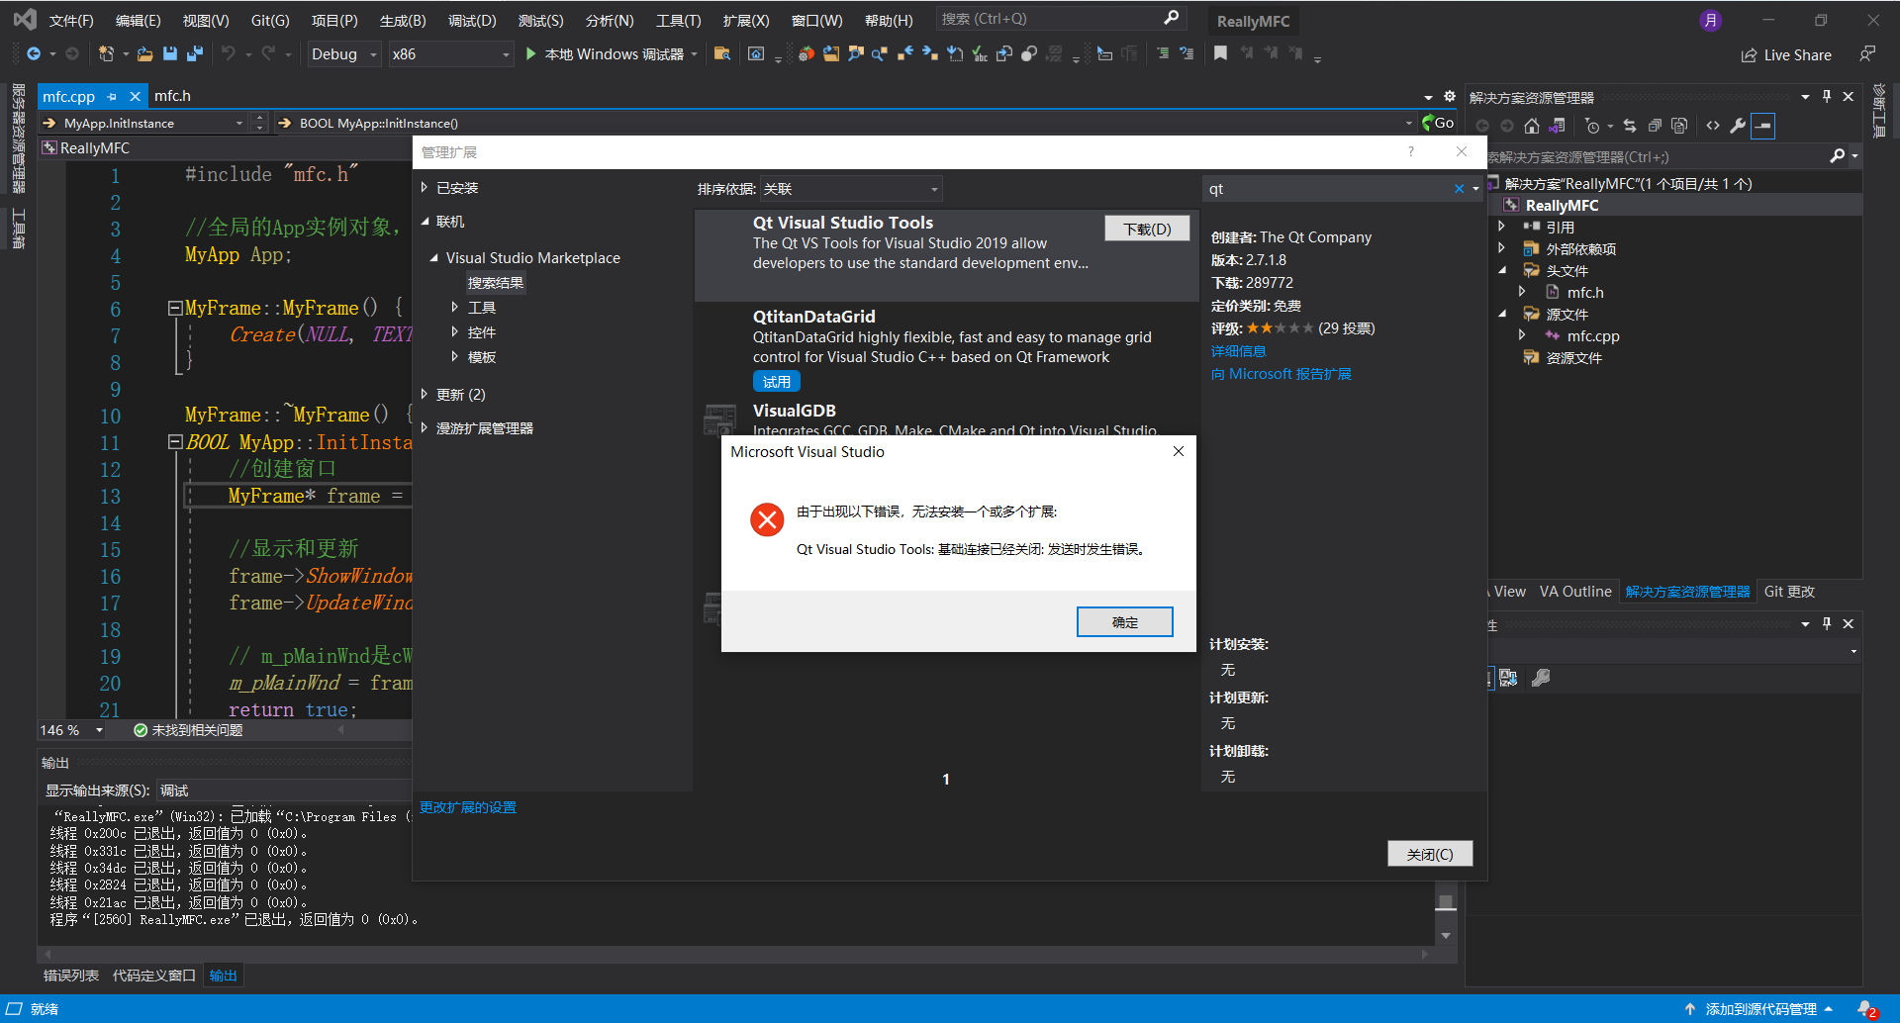Viewport: 1900px width, 1023px height.
Task: Click Output window vertical scrollbar thumb
Action: [1446, 901]
